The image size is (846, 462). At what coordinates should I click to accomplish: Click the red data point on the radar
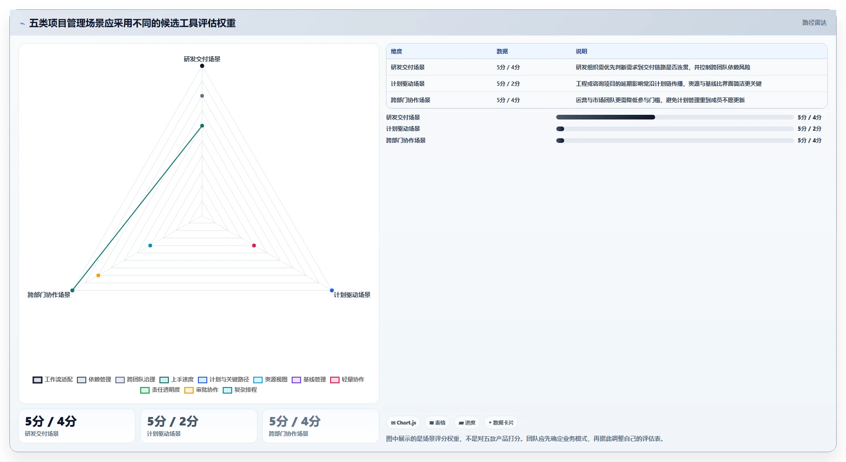(x=254, y=246)
